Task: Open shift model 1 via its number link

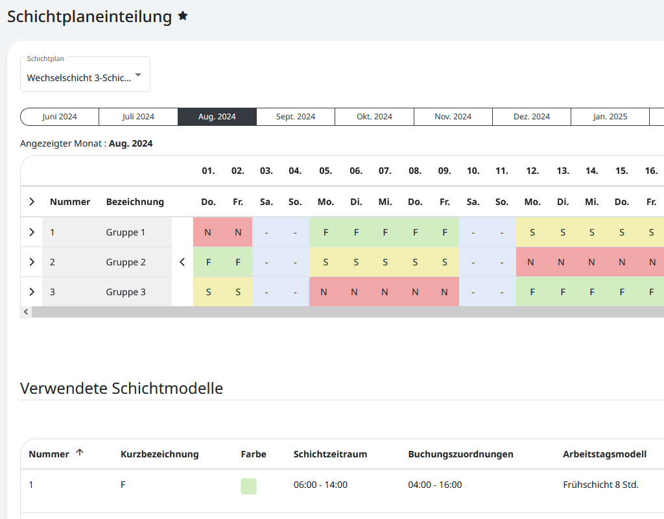Action: tap(29, 484)
